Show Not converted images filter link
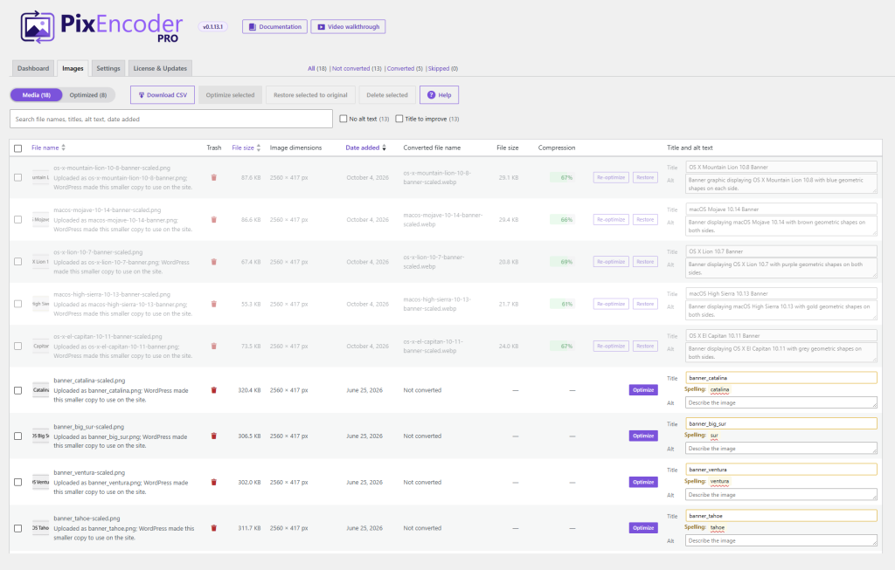 pyautogui.click(x=357, y=68)
